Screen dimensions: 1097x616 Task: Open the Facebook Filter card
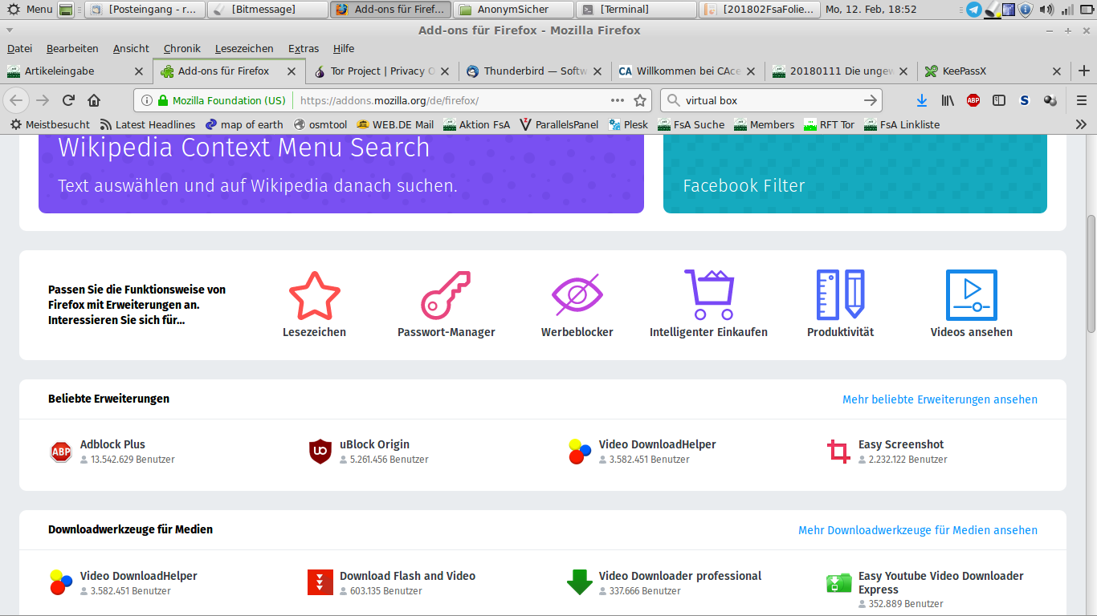(855, 173)
